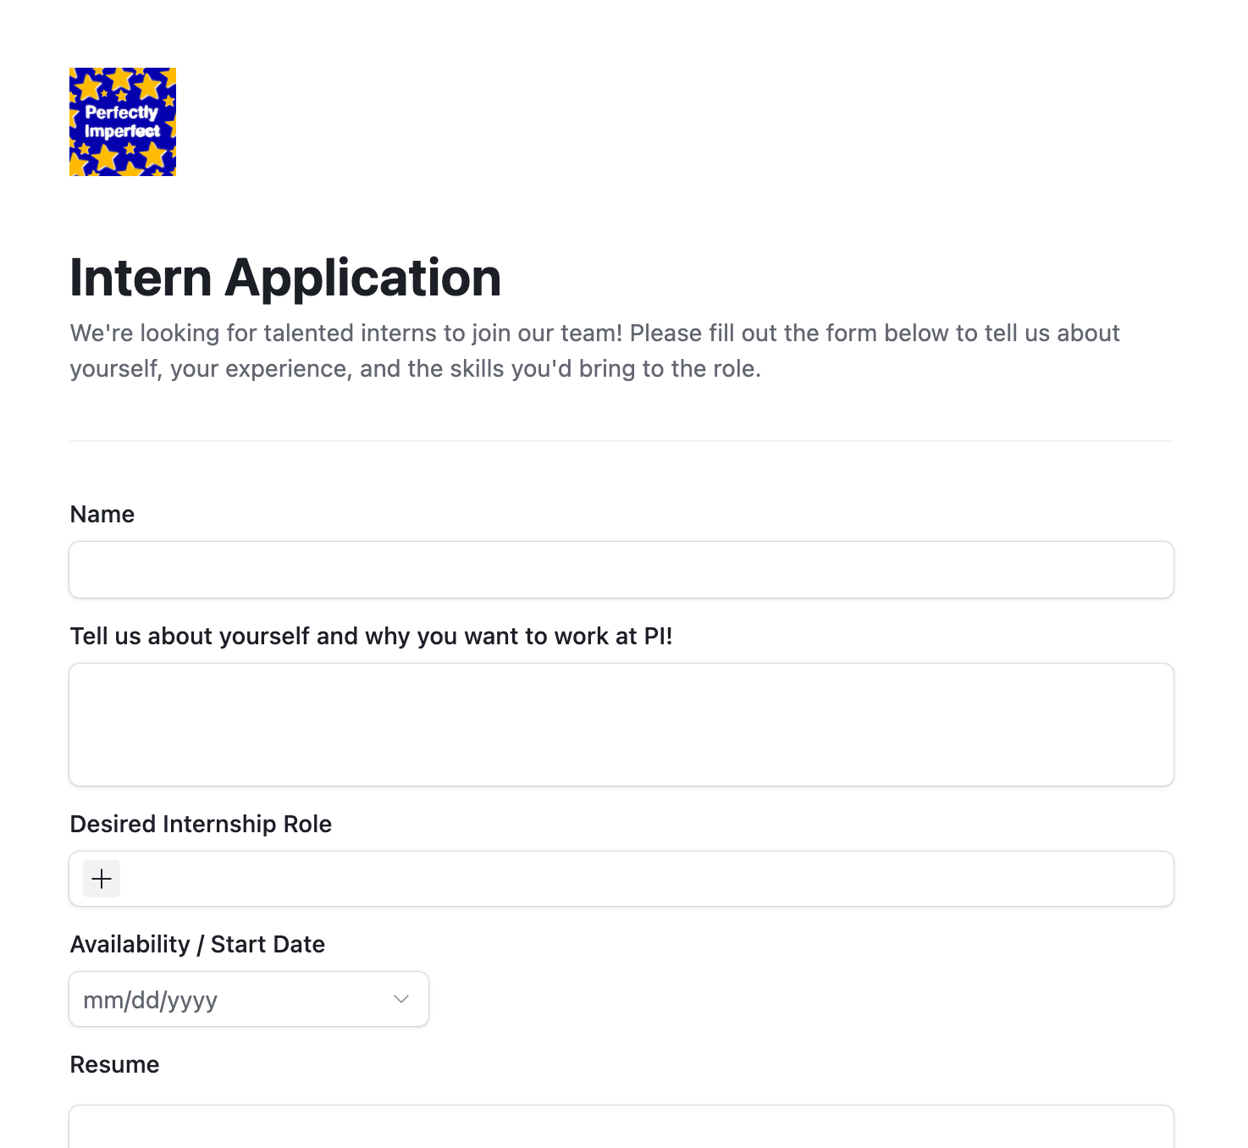Click the horizontal divider below the description
This screenshot has height=1148, width=1248.
(621, 440)
